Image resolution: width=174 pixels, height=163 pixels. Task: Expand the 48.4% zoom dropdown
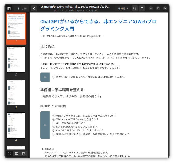123,8
